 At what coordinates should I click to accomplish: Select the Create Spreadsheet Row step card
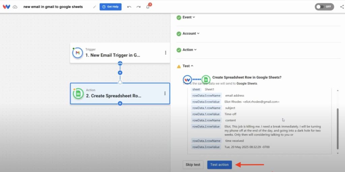(120, 93)
